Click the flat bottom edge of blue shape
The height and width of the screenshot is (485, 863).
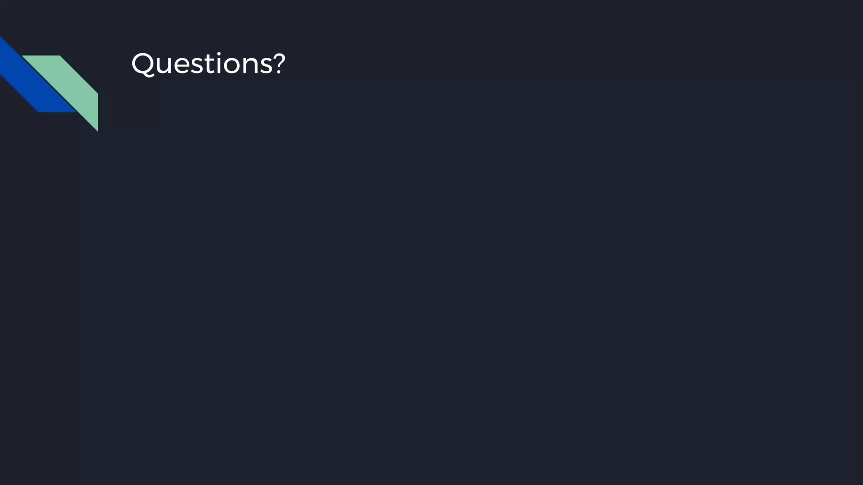tap(57, 112)
